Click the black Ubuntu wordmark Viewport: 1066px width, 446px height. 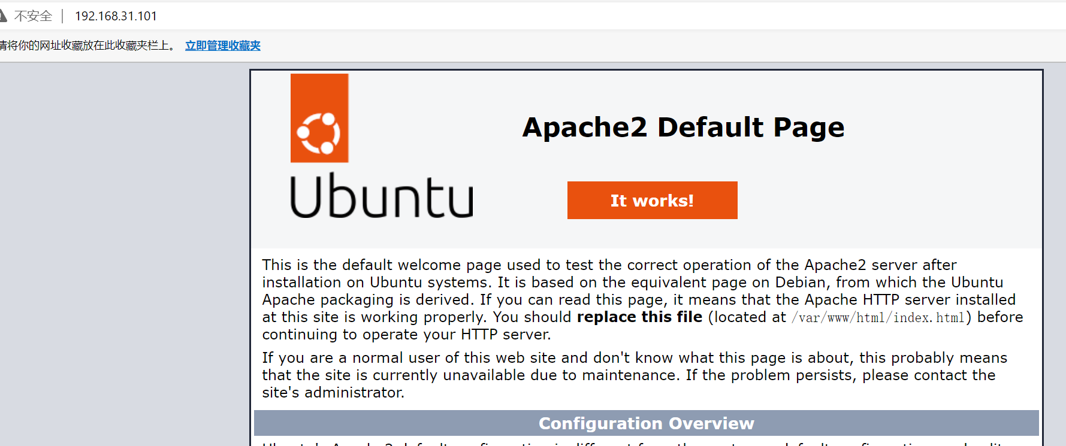(x=382, y=196)
